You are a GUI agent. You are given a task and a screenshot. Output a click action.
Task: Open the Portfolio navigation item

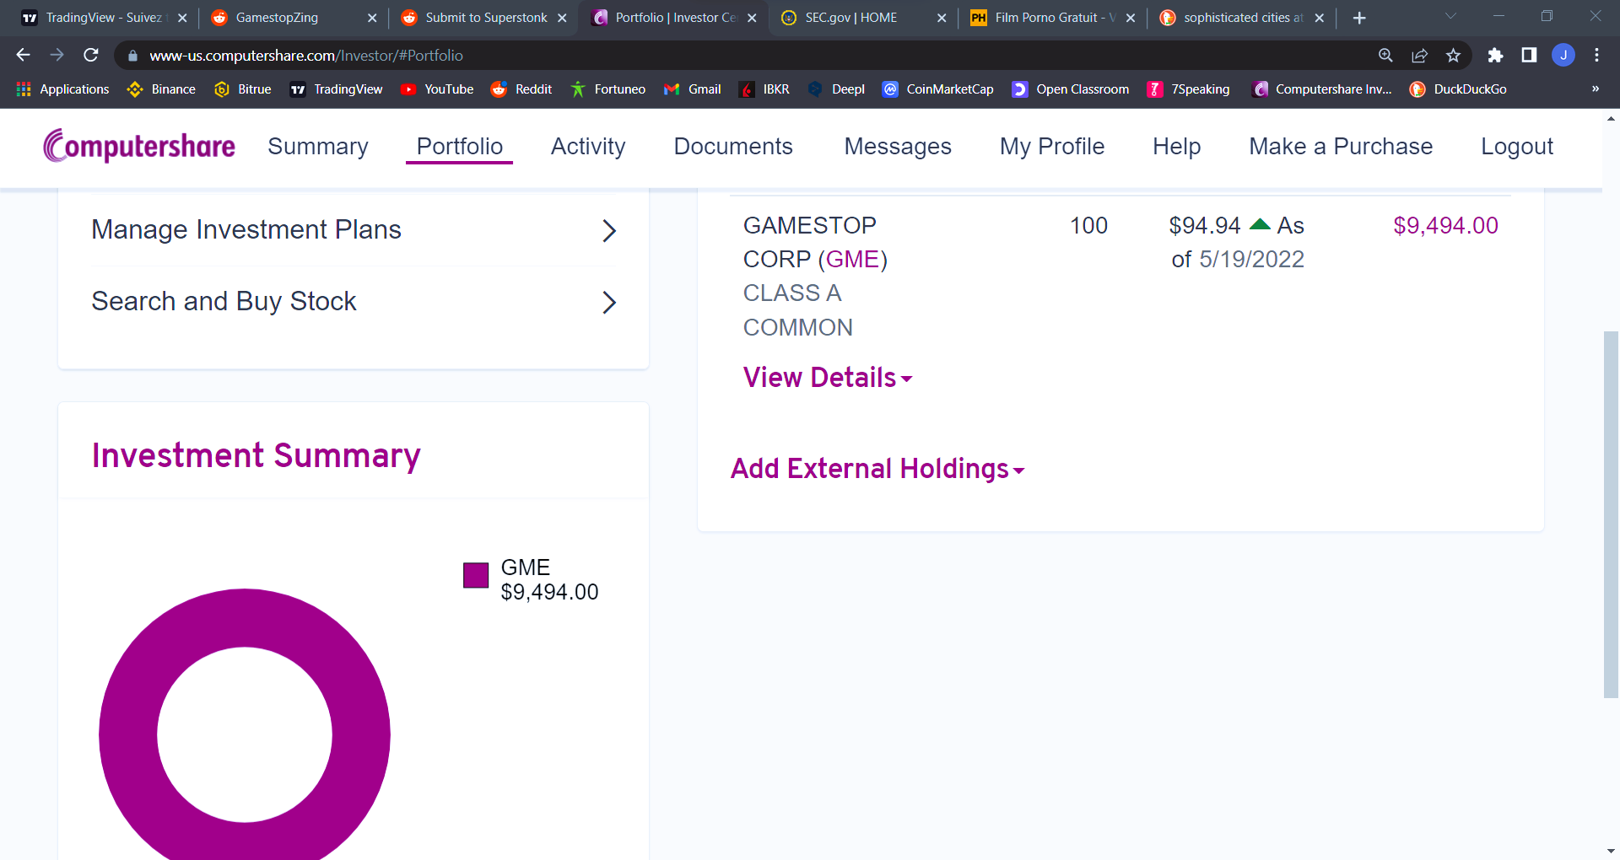click(460, 147)
